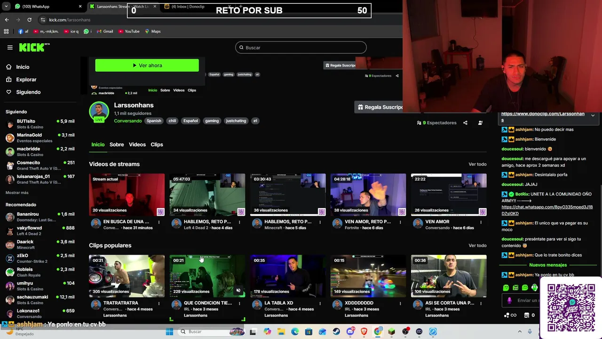This screenshot has width=602, height=339.
Task: Click the channel points infinity icon
Action: tap(510, 315)
